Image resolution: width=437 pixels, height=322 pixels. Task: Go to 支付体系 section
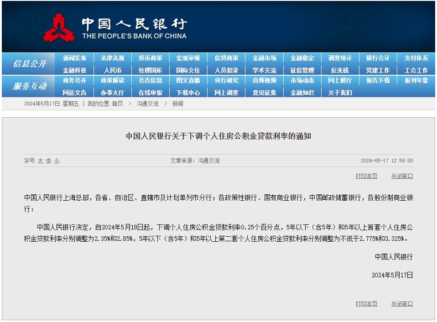coord(416,58)
